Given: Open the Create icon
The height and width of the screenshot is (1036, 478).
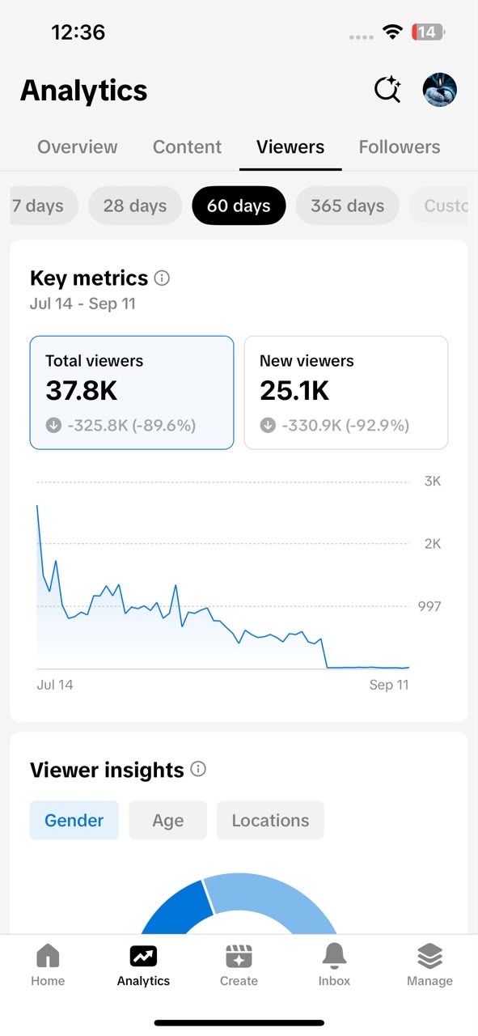Looking at the screenshot, I should (x=239, y=966).
